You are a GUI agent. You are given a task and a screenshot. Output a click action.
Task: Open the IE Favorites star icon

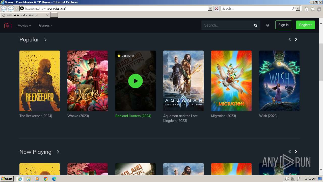tap(313, 9)
